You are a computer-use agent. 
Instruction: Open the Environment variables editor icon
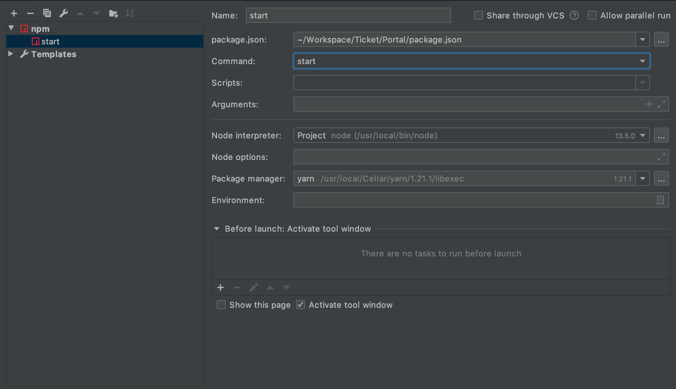point(661,200)
